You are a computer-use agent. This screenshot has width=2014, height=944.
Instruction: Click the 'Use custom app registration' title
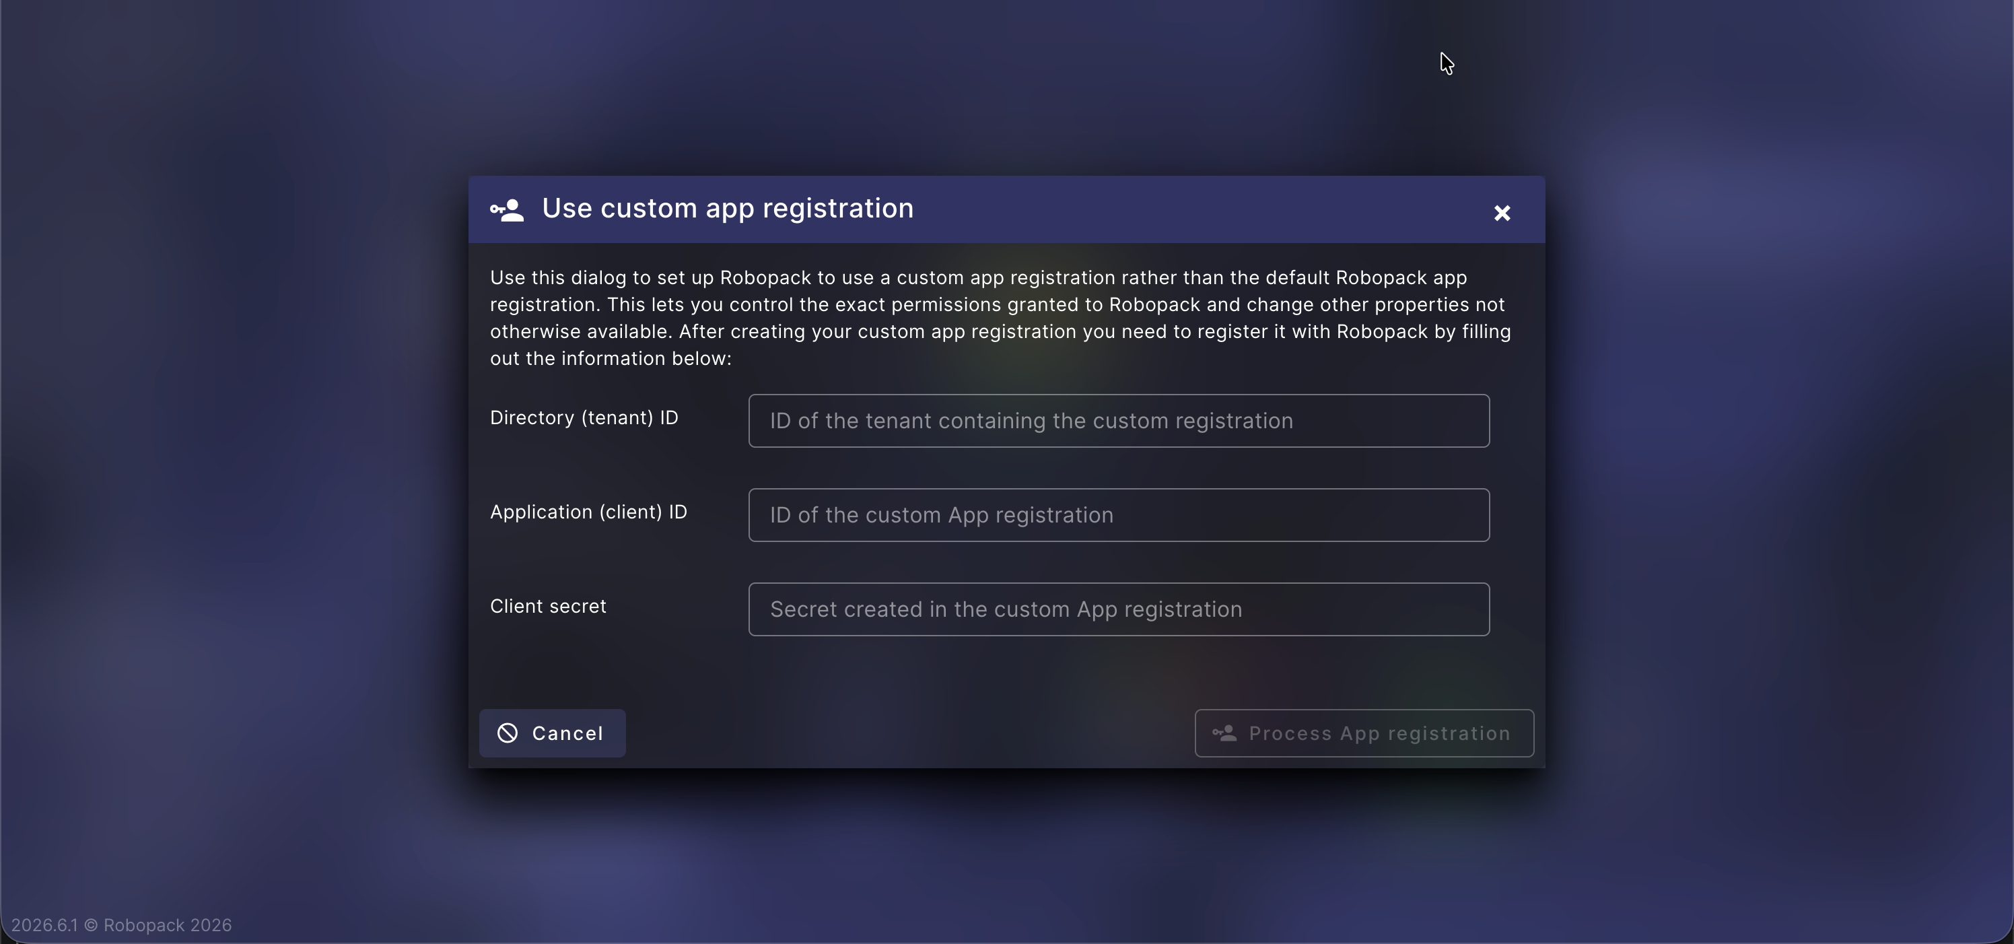[727, 208]
